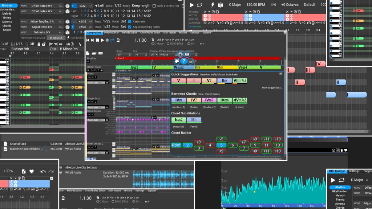Screen dimensions: 372x209
Task: Open the Chord Rules Editor tab
Action: tap(150, 32)
